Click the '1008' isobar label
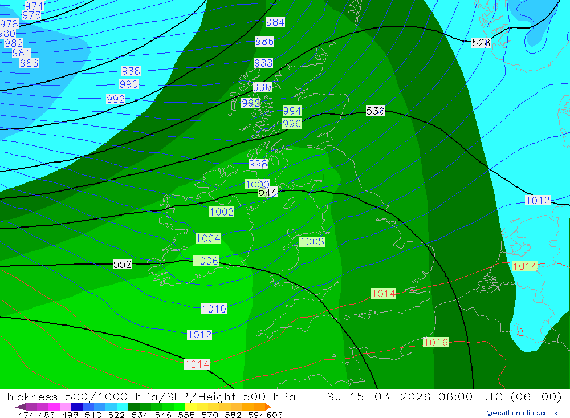The width and height of the screenshot is (570, 418). coord(312,242)
